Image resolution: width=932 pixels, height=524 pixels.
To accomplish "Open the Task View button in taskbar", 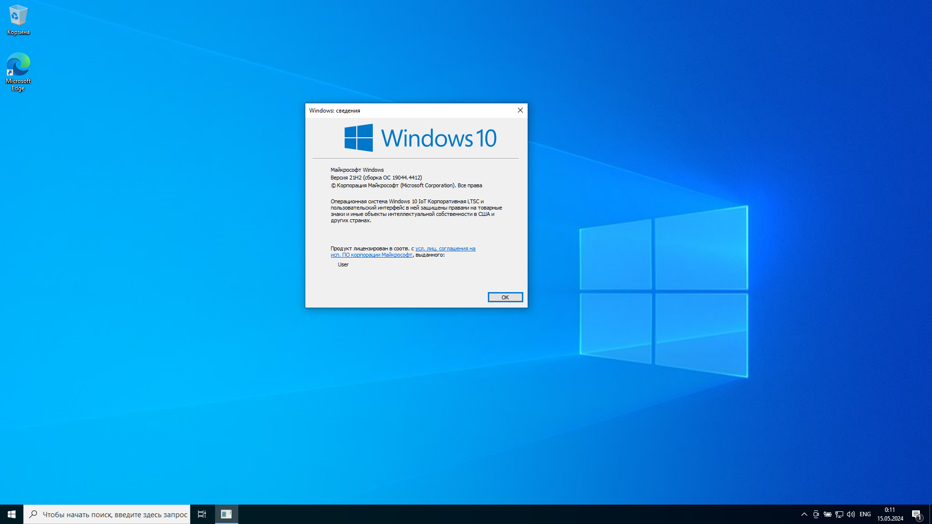I will click(202, 514).
